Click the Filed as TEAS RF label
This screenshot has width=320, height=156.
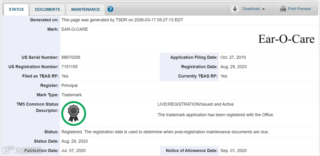click(40, 76)
